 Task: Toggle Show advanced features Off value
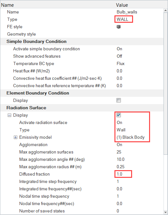pyautogui.click(x=119, y=56)
